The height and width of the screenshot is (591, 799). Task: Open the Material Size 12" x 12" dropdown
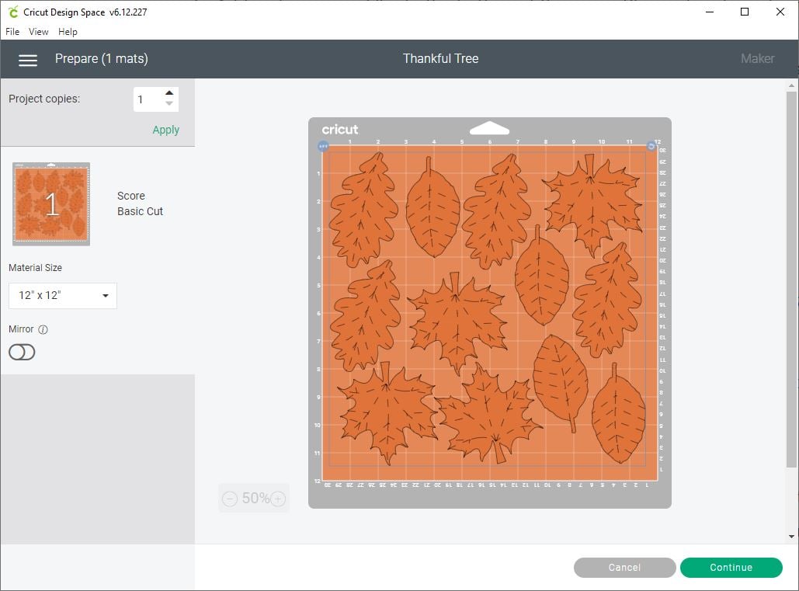coord(63,296)
